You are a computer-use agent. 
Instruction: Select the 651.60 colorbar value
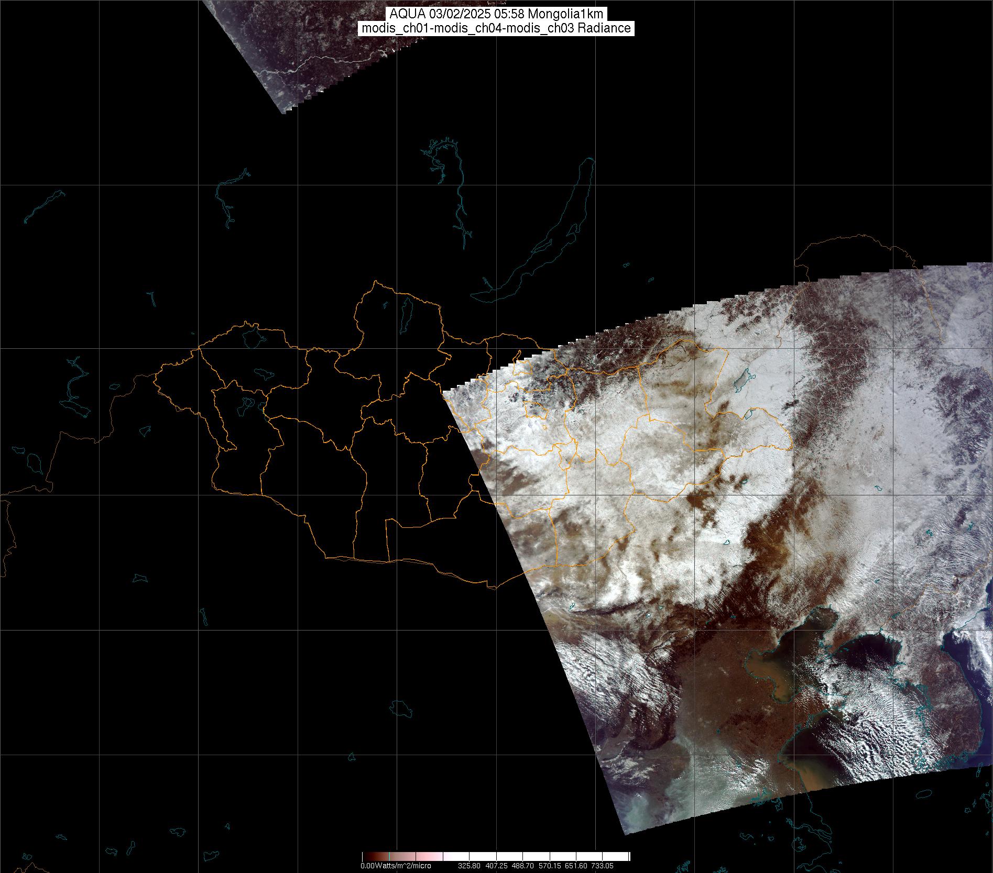576,866
